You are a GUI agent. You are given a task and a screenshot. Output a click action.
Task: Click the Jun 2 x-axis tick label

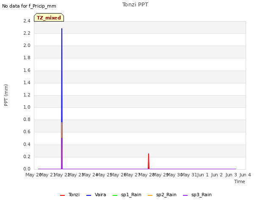pyautogui.click(x=217, y=175)
